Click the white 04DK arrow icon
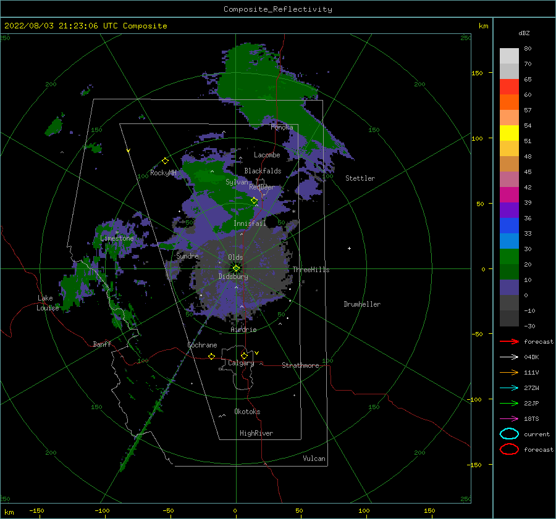Image resolution: width=556 pixels, height=519 pixels. pyautogui.click(x=509, y=357)
